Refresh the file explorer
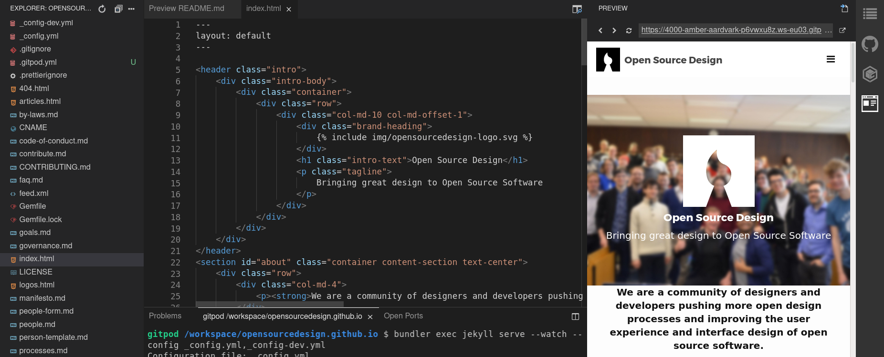The width and height of the screenshot is (884, 357). 102,9
